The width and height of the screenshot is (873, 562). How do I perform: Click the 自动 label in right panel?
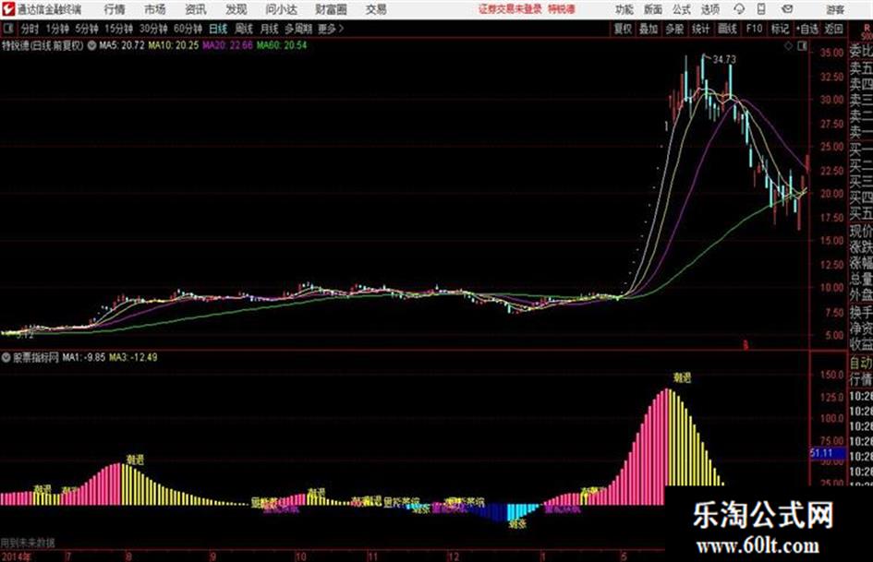pos(861,364)
